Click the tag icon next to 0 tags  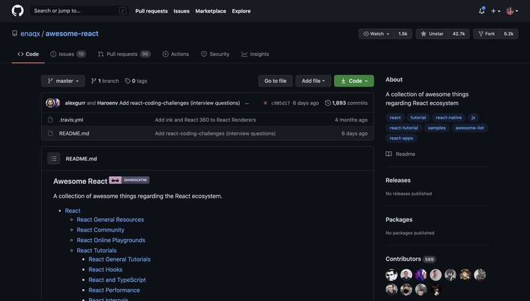pyautogui.click(x=127, y=81)
